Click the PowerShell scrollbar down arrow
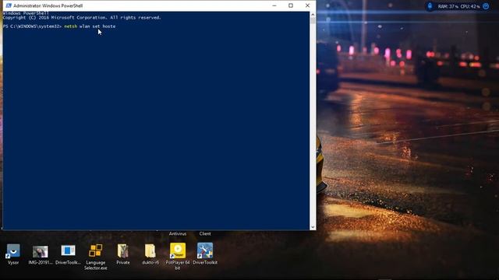 [x=313, y=227]
